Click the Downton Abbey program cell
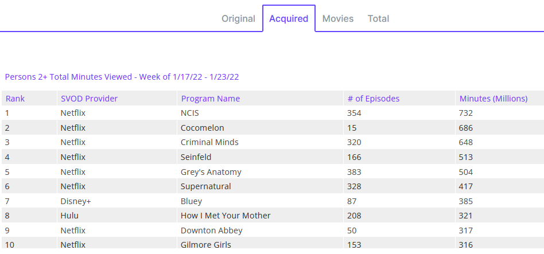Viewport: 544px width, 254px height. tap(211, 230)
